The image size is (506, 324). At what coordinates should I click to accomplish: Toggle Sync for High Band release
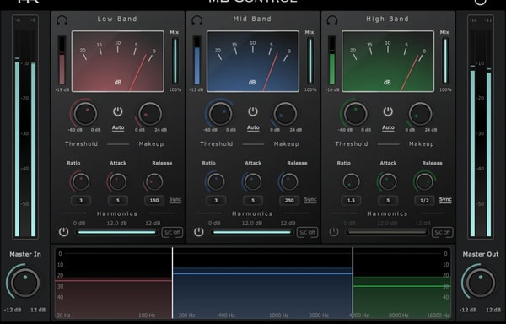point(445,200)
